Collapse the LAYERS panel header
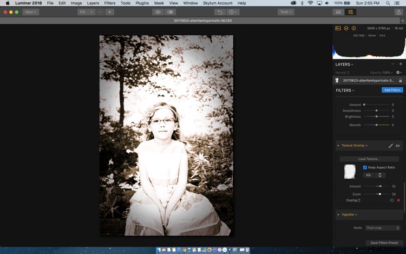Image resolution: width=406 pixels, height=254 pixels. [344, 64]
